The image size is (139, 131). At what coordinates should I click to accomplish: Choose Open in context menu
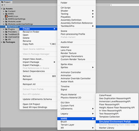tap(38, 35)
